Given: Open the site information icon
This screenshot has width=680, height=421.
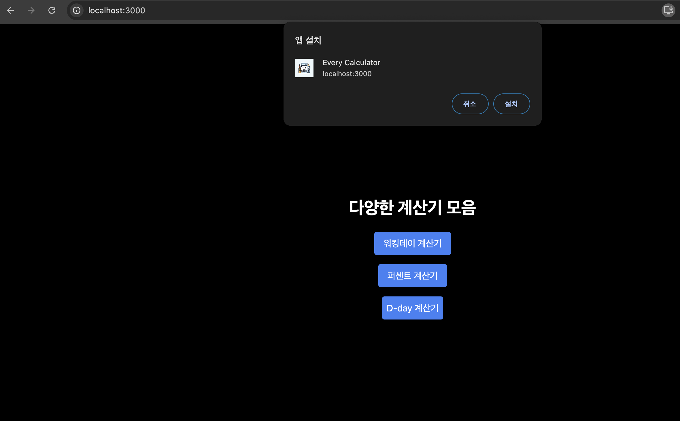Looking at the screenshot, I should click(77, 11).
